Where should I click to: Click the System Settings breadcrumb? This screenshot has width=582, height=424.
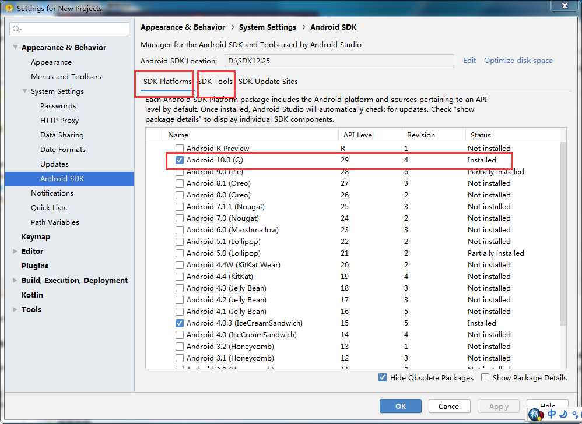tap(268, 27)
